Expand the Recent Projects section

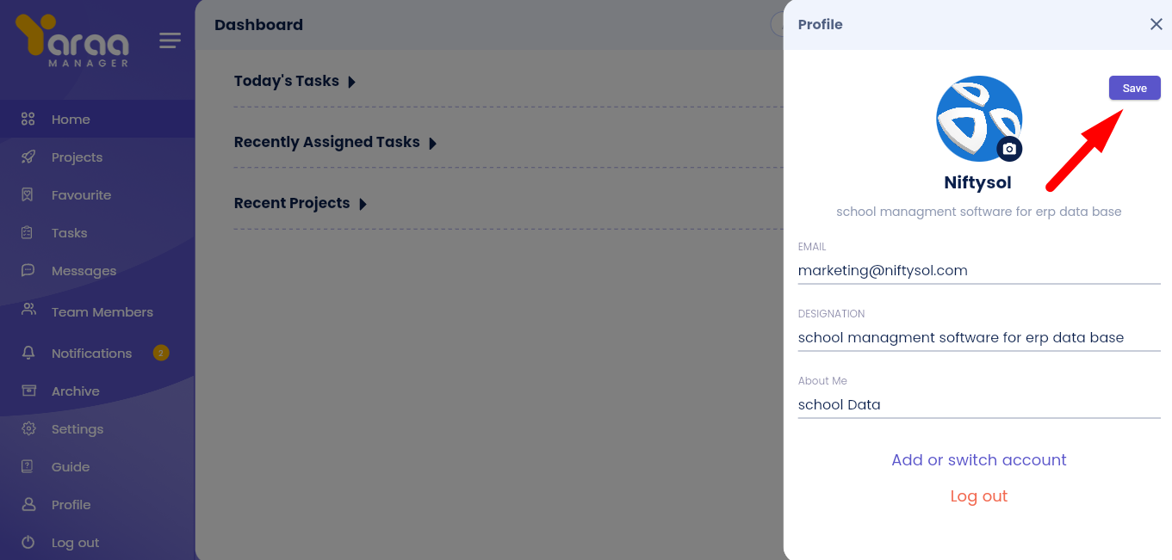(x=363, y=205)
